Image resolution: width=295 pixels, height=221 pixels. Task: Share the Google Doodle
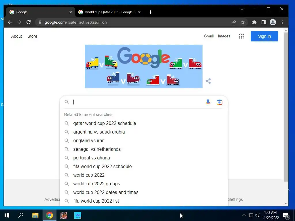tap(208, 81)
